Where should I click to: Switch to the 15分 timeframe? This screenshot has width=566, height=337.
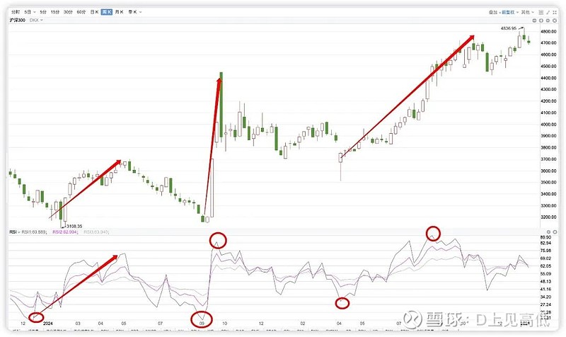[55, 12]
